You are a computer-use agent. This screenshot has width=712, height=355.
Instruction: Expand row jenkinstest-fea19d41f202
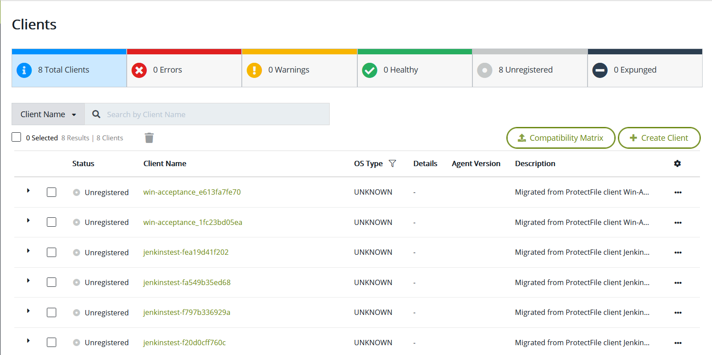(x=28, y=251)
